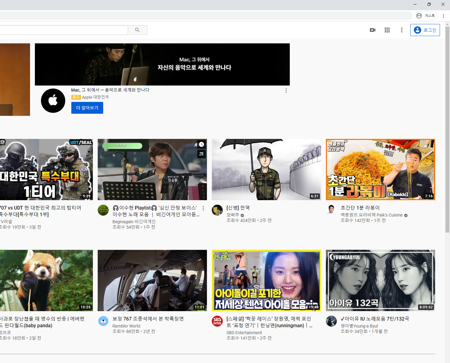Click the 장삐쭈 channel name
The width and height of the screenshot is (450, 363).
coord(233,215)
